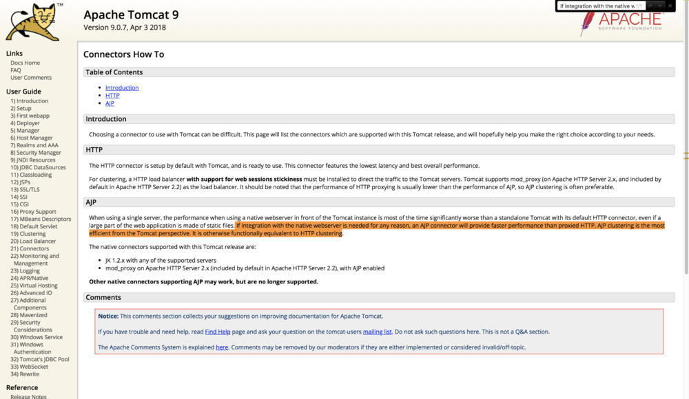Open user guide 16) Proxy Support

tap(33, 212)
